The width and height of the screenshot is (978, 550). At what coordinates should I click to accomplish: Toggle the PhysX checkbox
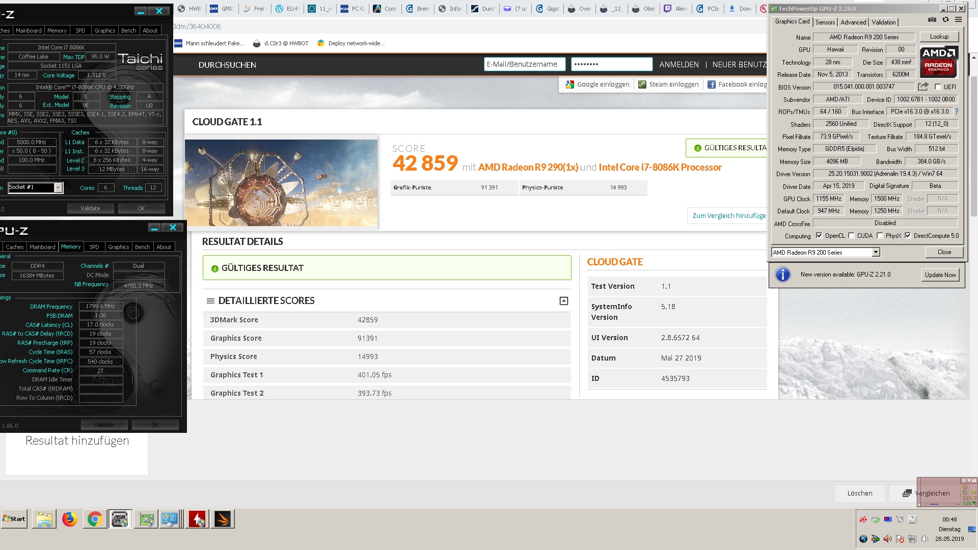pos(880,236)
